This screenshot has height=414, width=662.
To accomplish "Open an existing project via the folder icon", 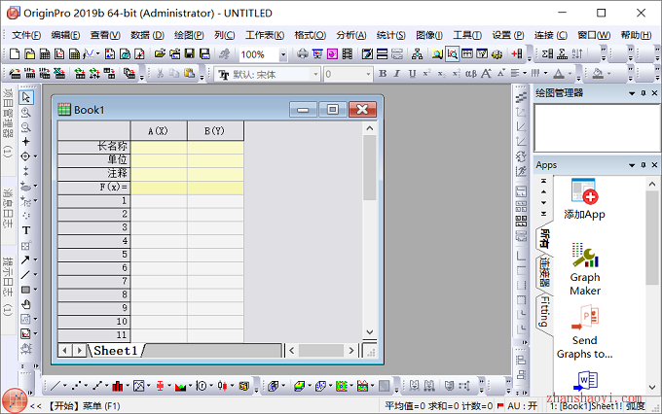I will pyautogui.click(x=160, y=54).
